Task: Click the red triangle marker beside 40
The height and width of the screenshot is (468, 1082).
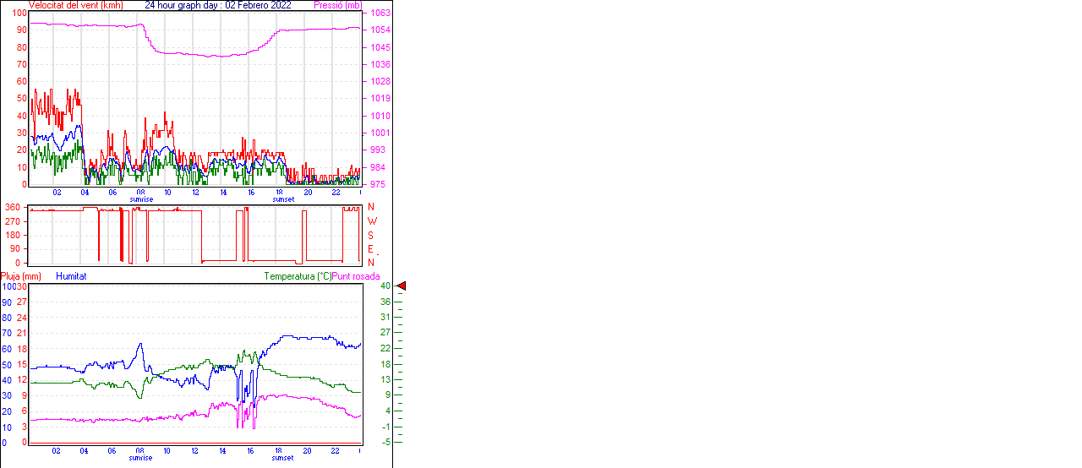Action: [x=402, y=286]
